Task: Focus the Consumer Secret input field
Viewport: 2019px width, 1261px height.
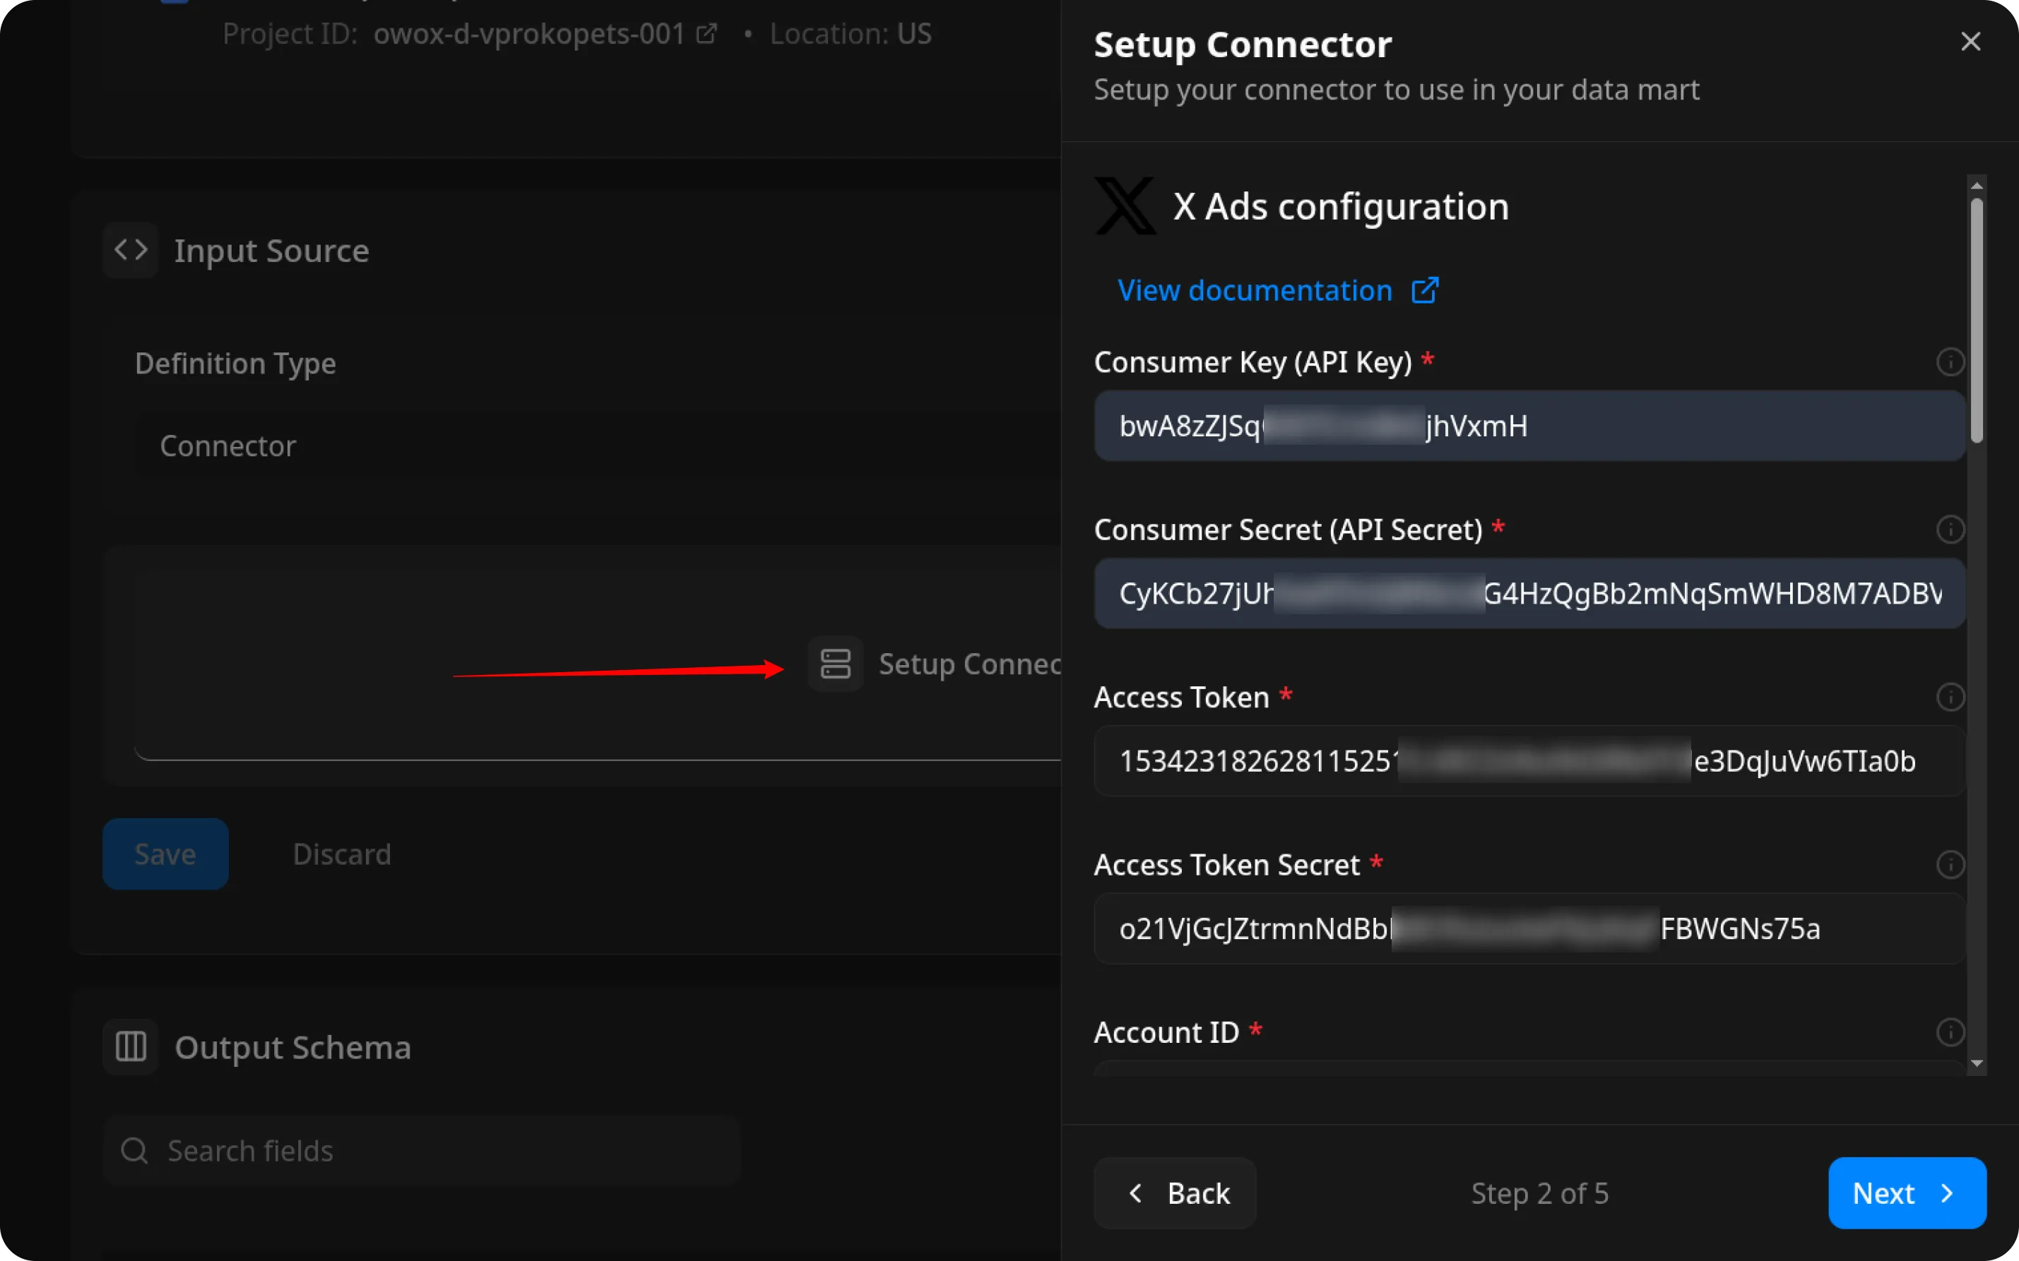Action: (1529, 594)
